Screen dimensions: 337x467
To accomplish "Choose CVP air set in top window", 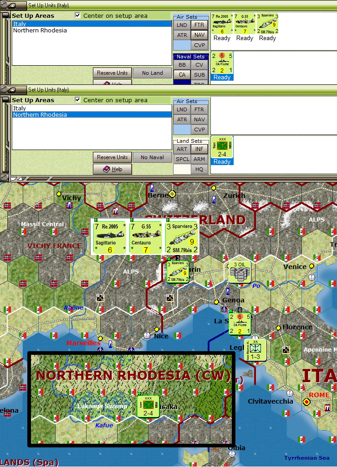I will click(x=199, y=45).
